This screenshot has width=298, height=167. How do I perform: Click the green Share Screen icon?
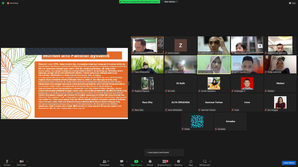(x=136, y=161)
